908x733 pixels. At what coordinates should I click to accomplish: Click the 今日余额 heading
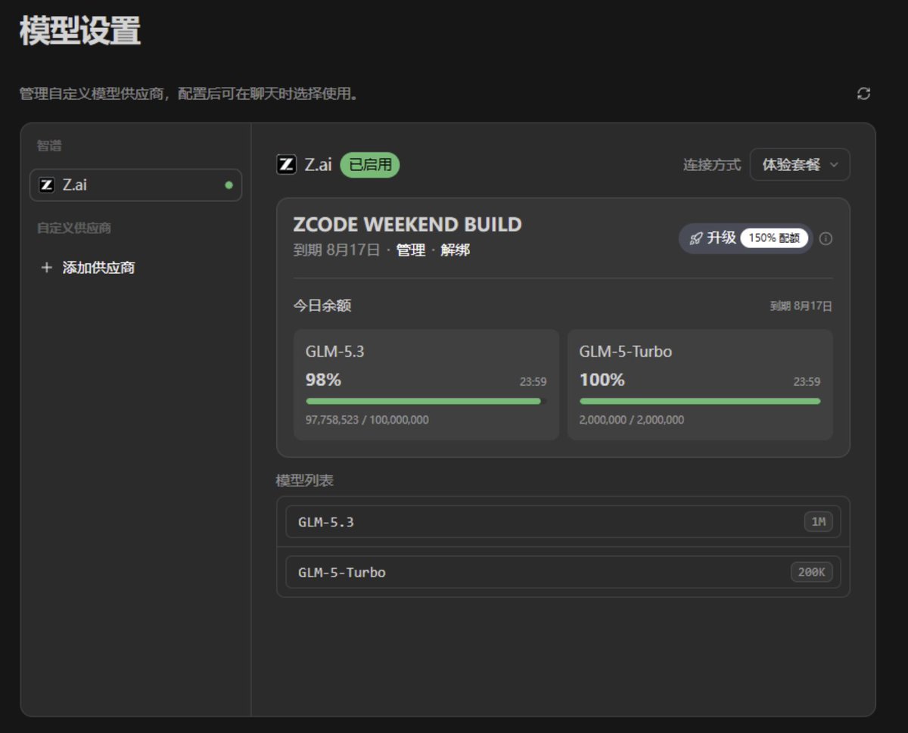click(322, 306)
